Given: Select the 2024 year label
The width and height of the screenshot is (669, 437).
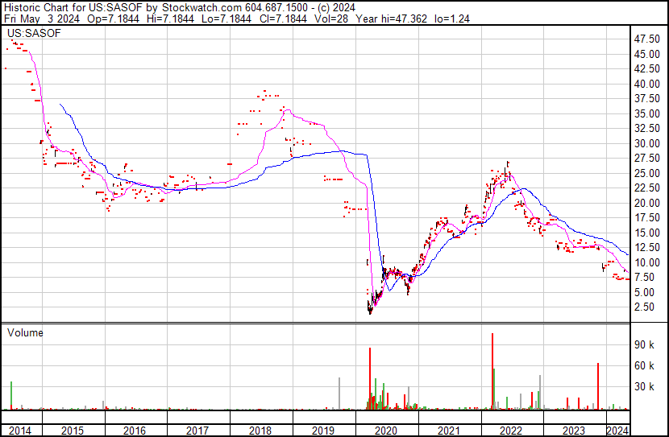Looking at the screenshot, I should coord(617,431).
